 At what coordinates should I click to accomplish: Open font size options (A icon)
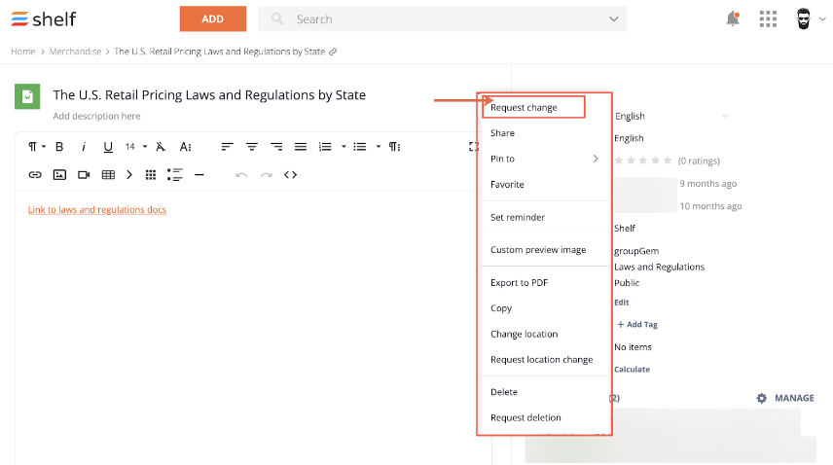point(185,147)
